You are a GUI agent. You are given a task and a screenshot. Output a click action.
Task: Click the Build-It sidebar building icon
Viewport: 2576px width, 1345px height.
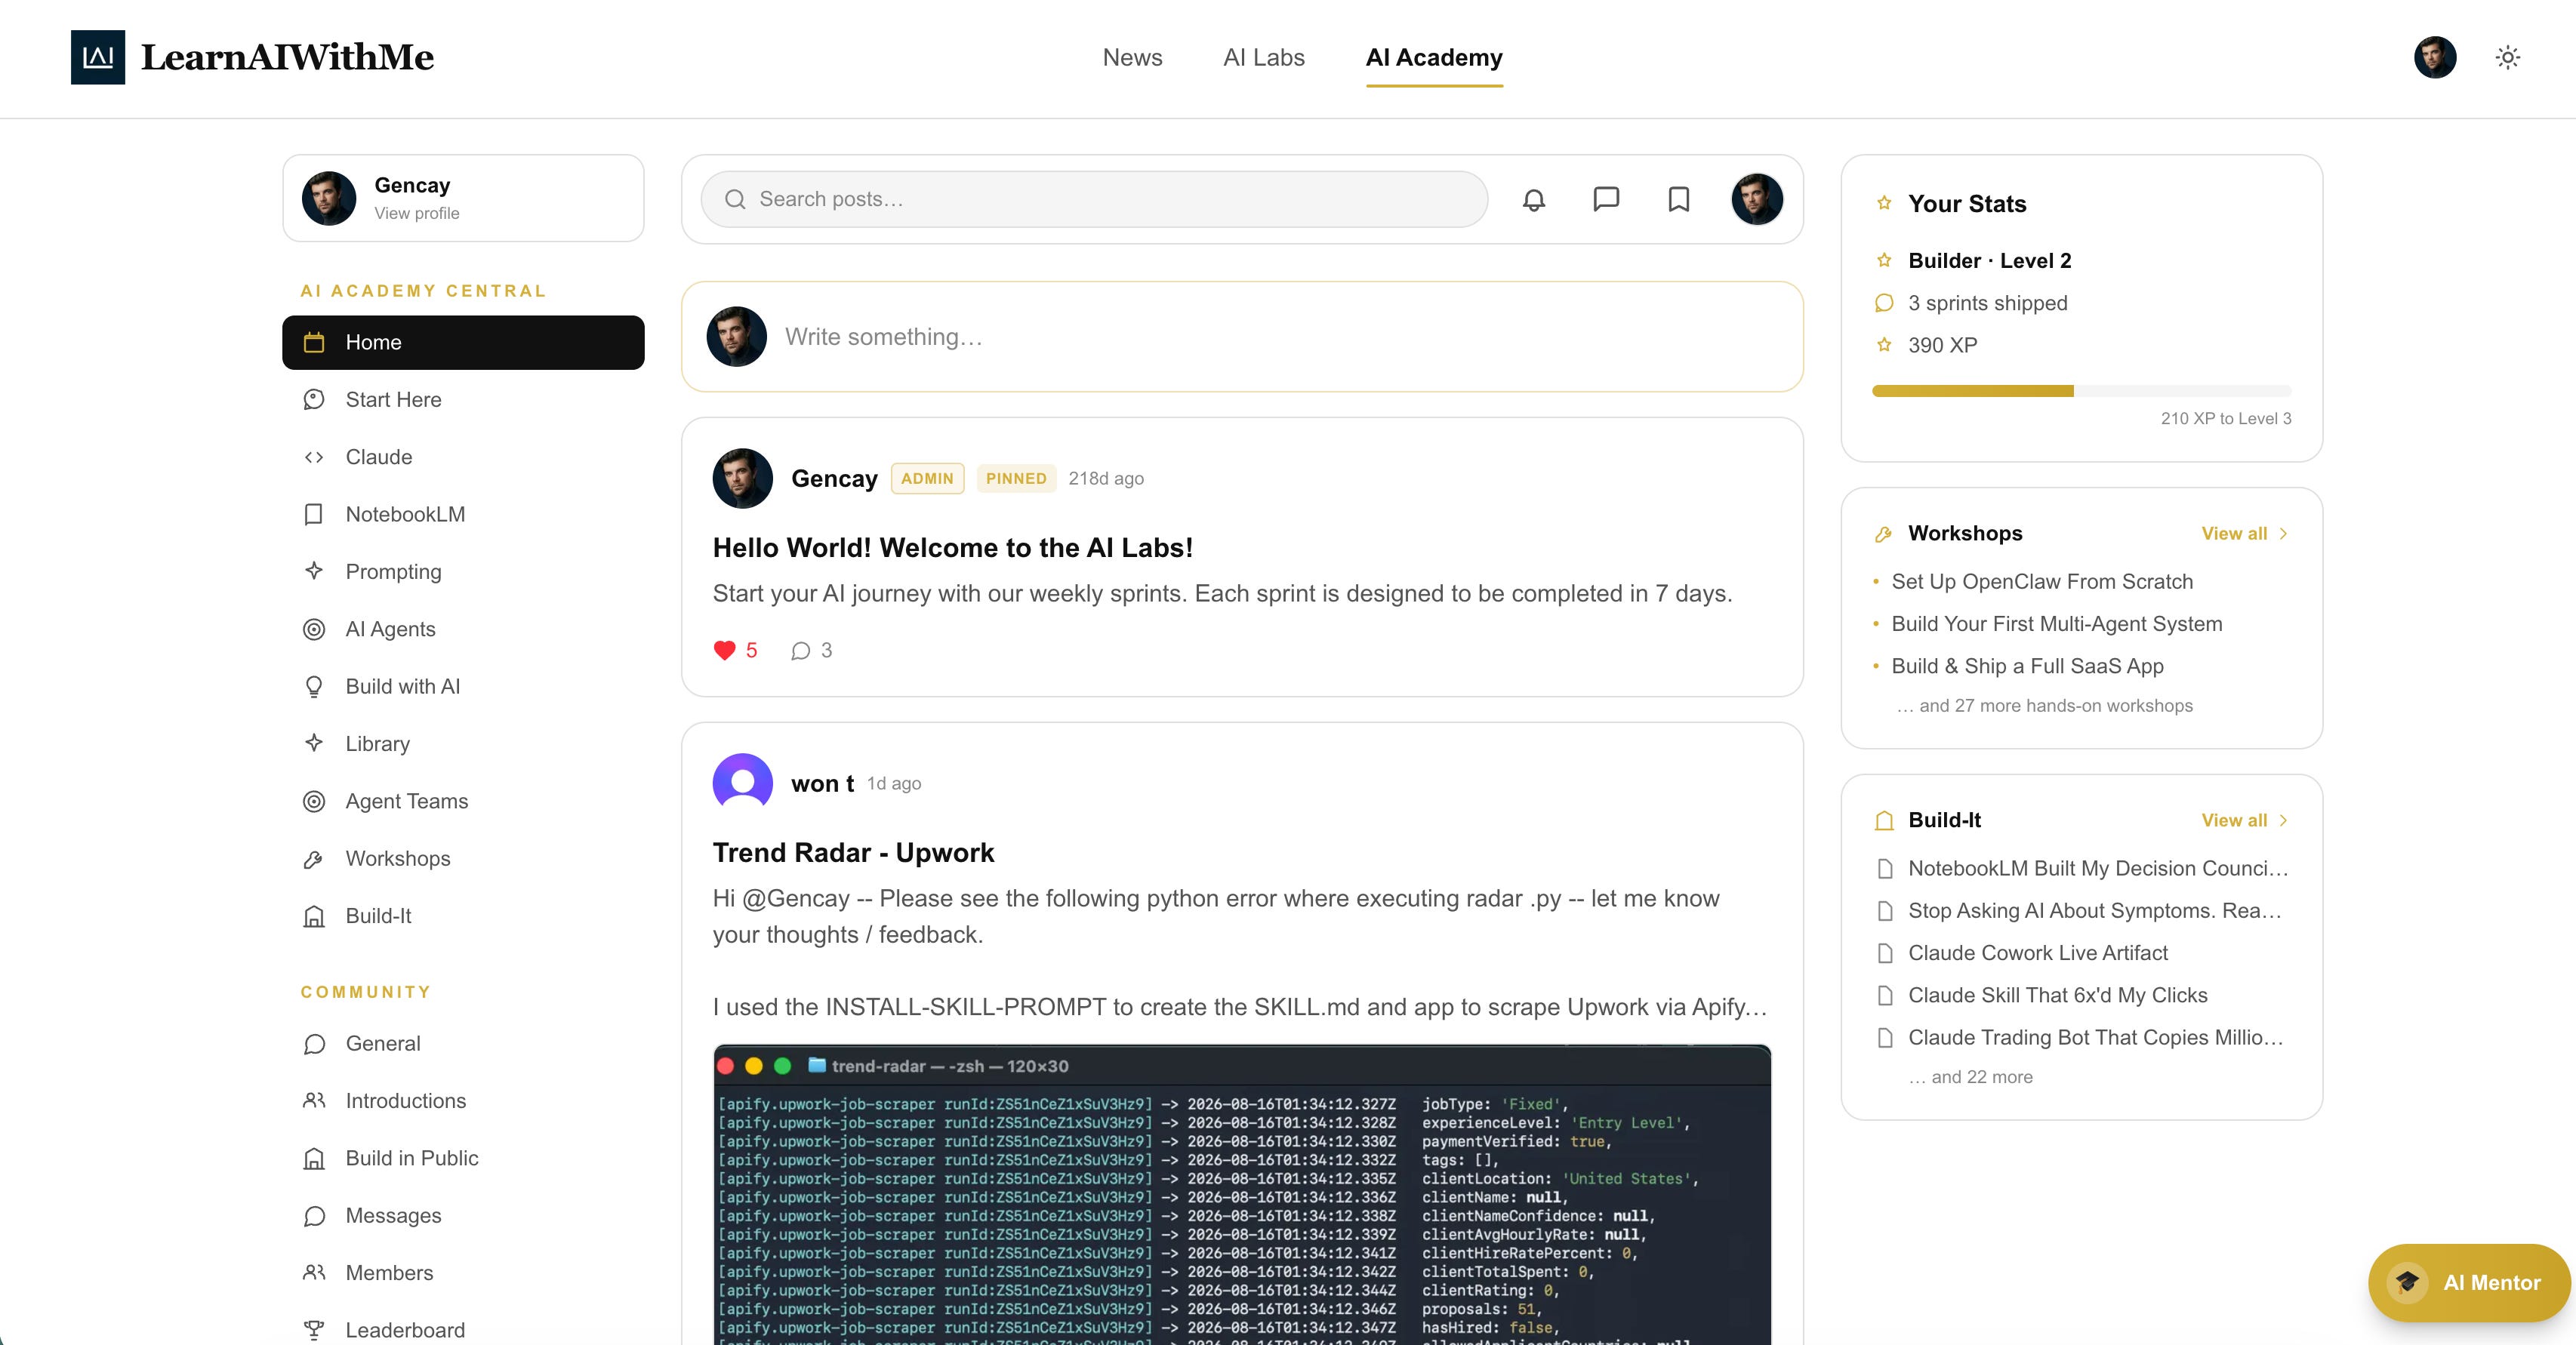(314, 916)
